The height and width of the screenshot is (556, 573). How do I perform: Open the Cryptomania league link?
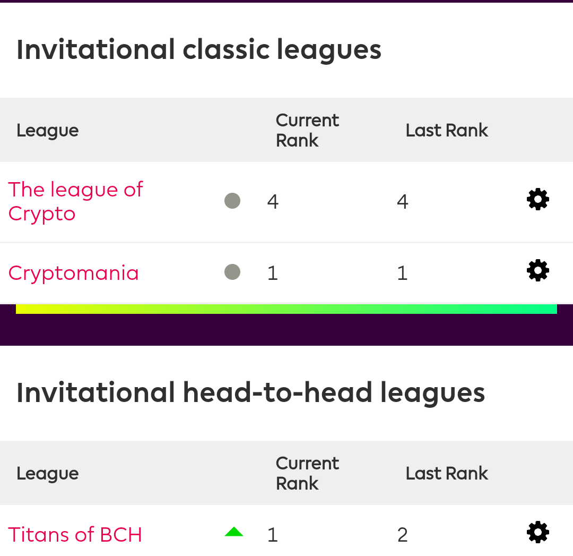point(73,273)
